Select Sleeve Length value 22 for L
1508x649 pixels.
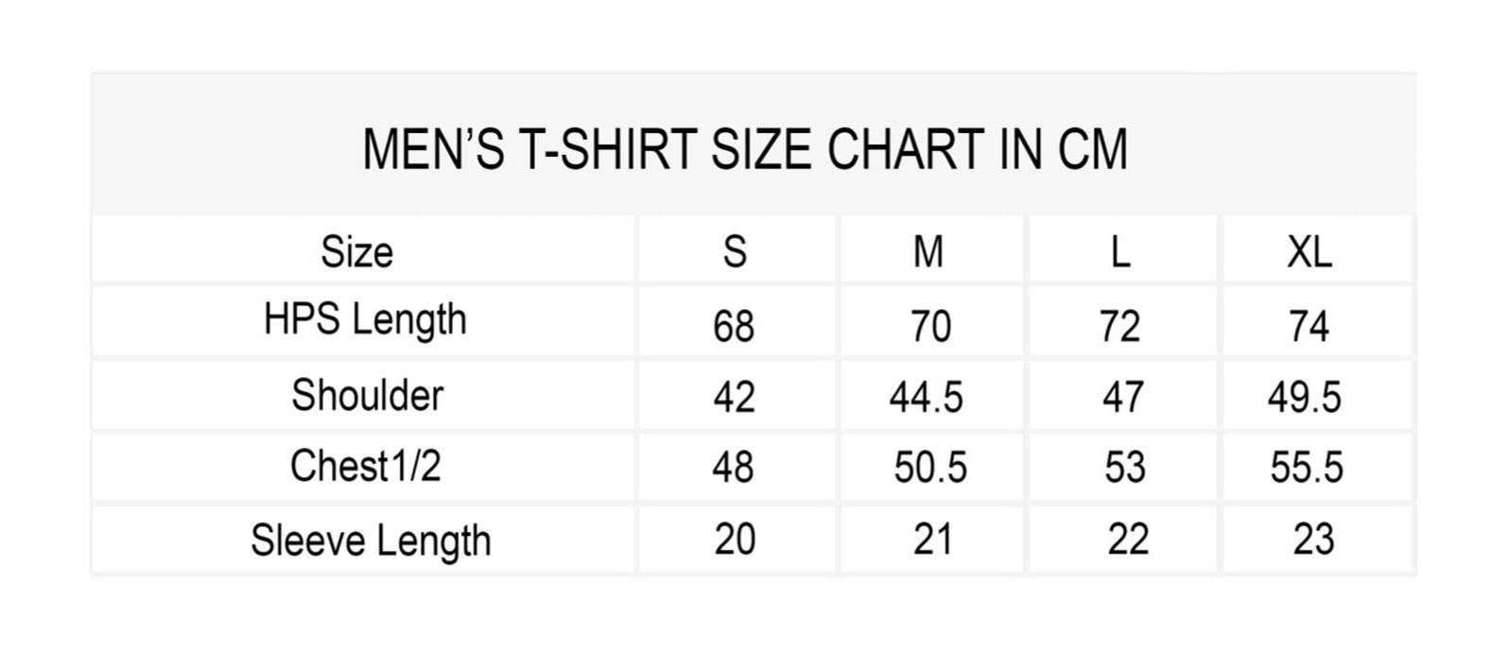[x=1128, y=539]
